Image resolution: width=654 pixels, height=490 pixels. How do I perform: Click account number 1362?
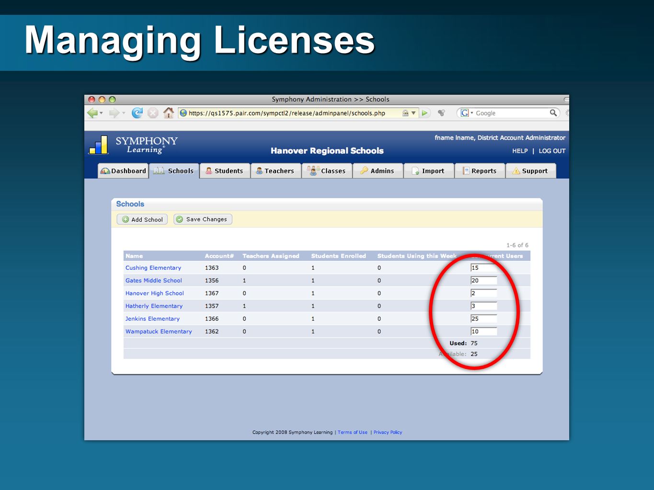coord(212,332)
